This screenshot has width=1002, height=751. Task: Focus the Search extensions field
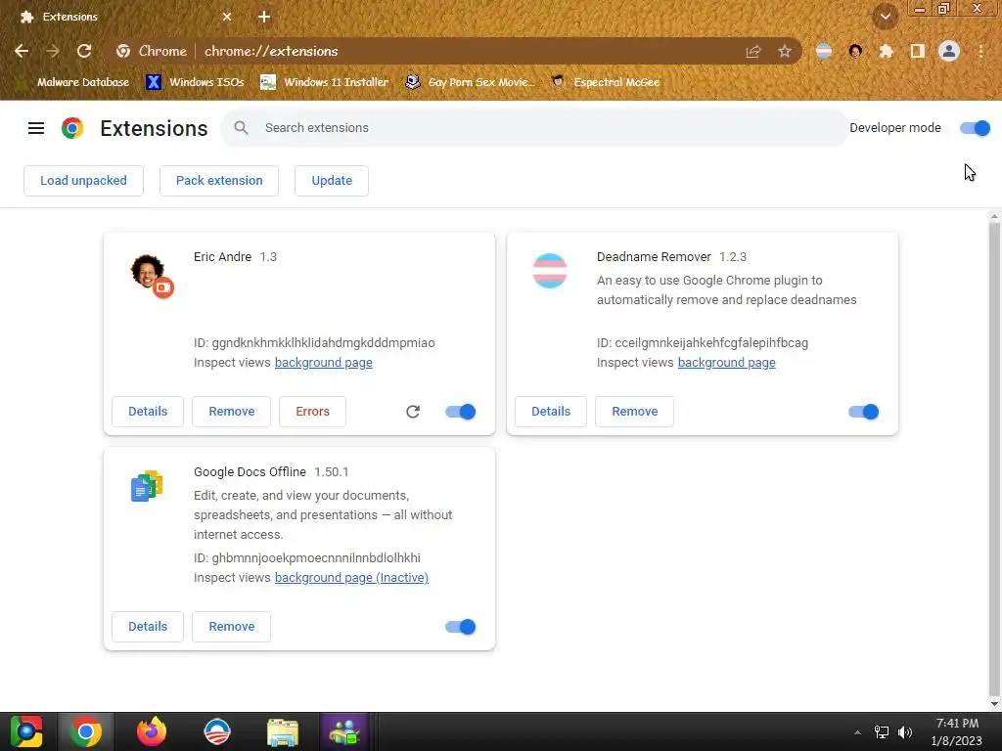[x=534, y=128]
